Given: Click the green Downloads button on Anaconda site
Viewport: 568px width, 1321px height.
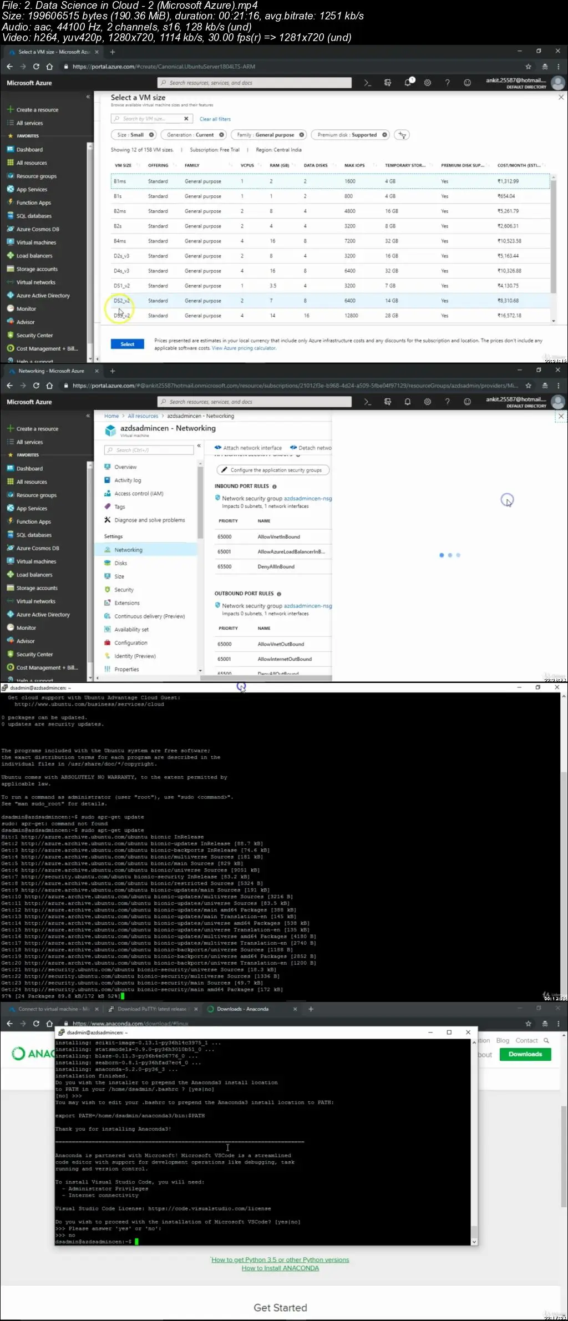Looking at the screenshot, I should point(525,1054).
